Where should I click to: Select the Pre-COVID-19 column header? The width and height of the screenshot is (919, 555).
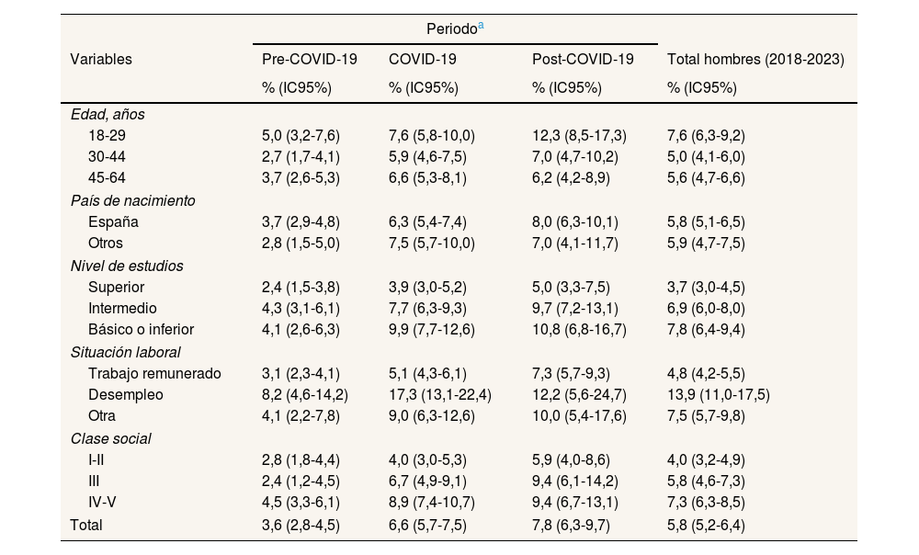coord(310,59)
